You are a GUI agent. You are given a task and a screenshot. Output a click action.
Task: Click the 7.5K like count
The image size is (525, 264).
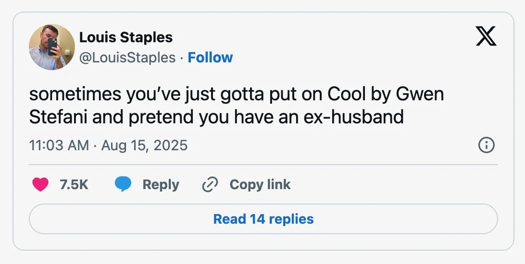74,184
